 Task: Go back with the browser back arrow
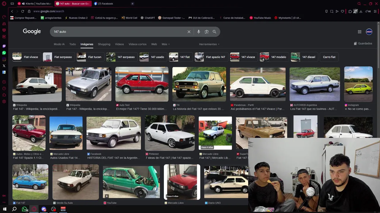pyautogui.click(x=12, y=11)
